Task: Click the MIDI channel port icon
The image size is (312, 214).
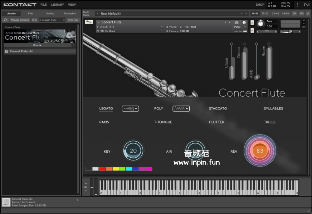Action: [97, 31]
